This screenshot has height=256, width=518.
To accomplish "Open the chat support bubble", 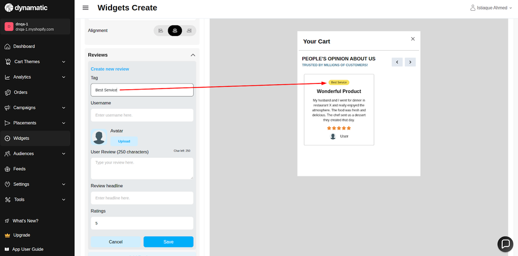I will tap(505, 244).
